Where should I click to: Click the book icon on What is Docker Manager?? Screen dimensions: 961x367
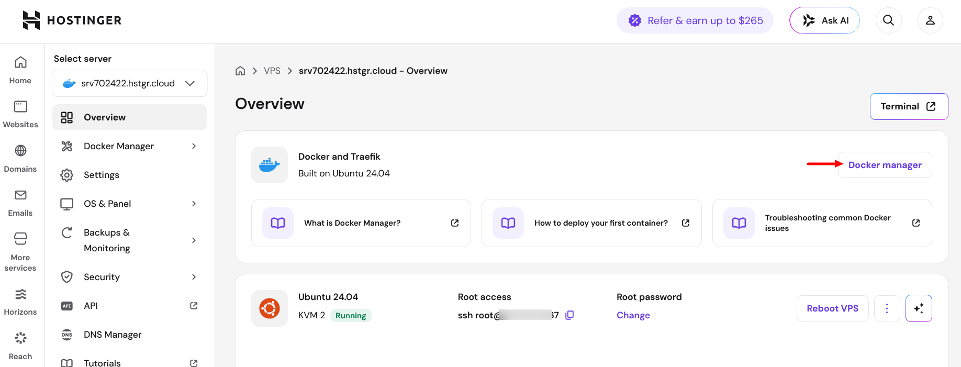(278, 223)
